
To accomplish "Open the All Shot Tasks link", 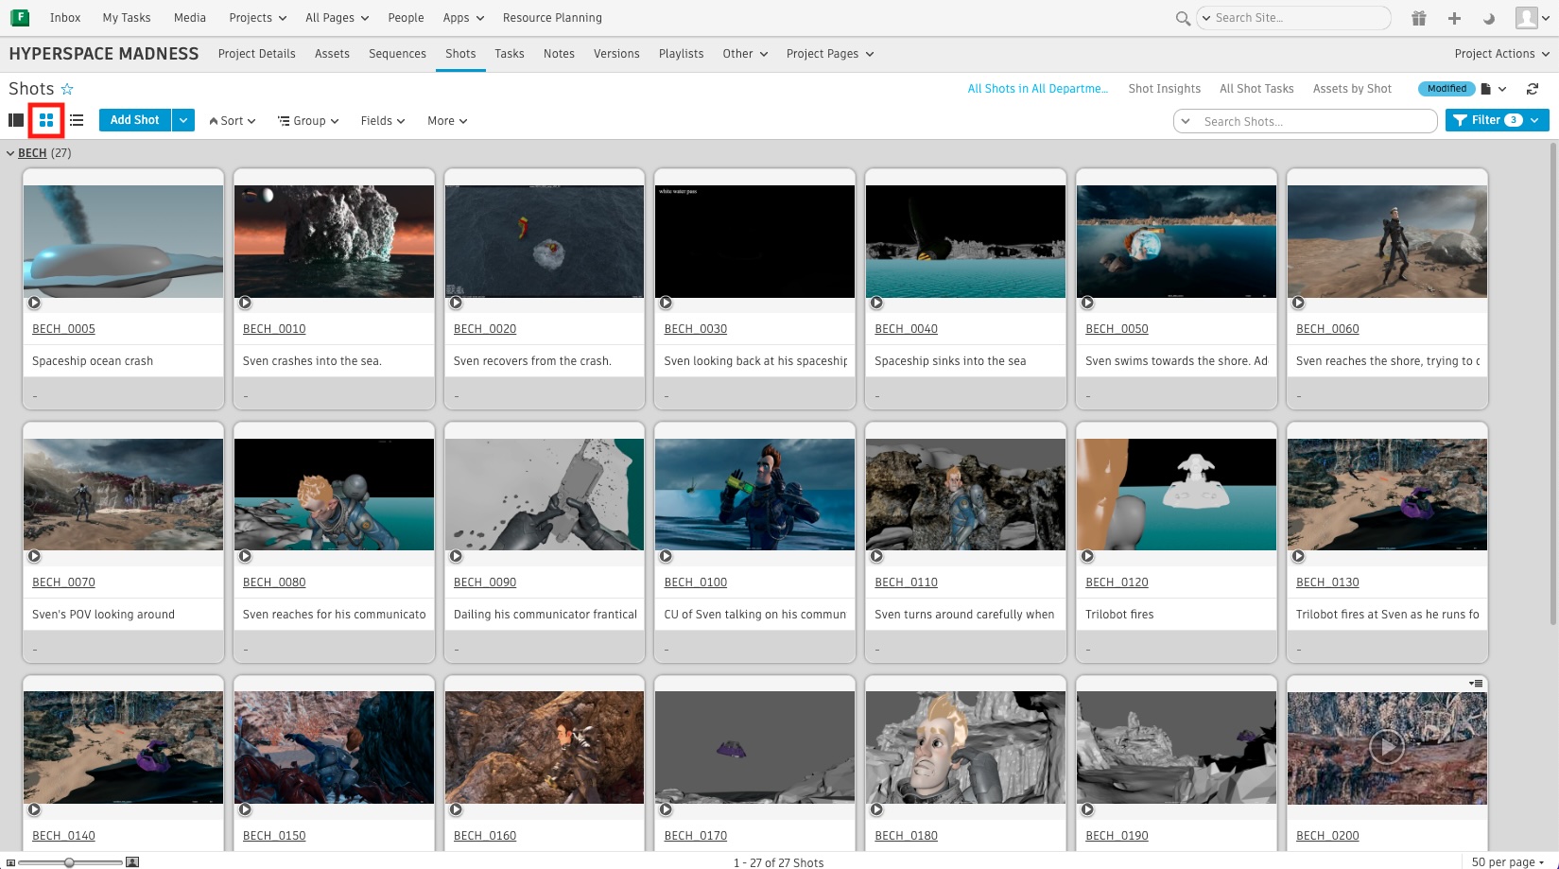I will (1256, 89).
